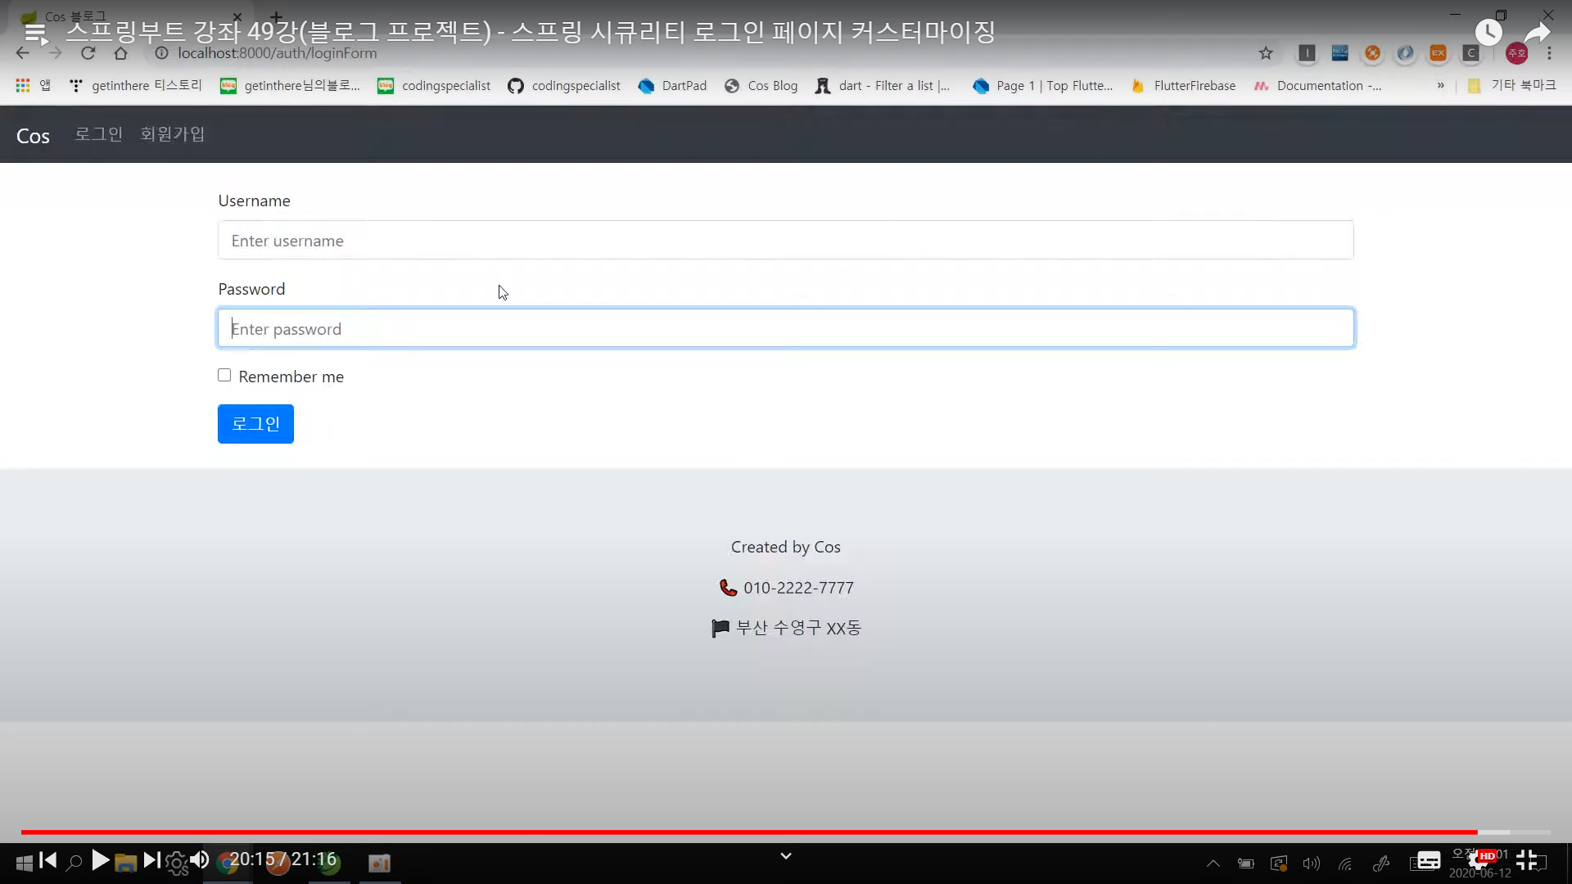
Task: Click the Watch Later clock icon
Action: click(1488, 33)
